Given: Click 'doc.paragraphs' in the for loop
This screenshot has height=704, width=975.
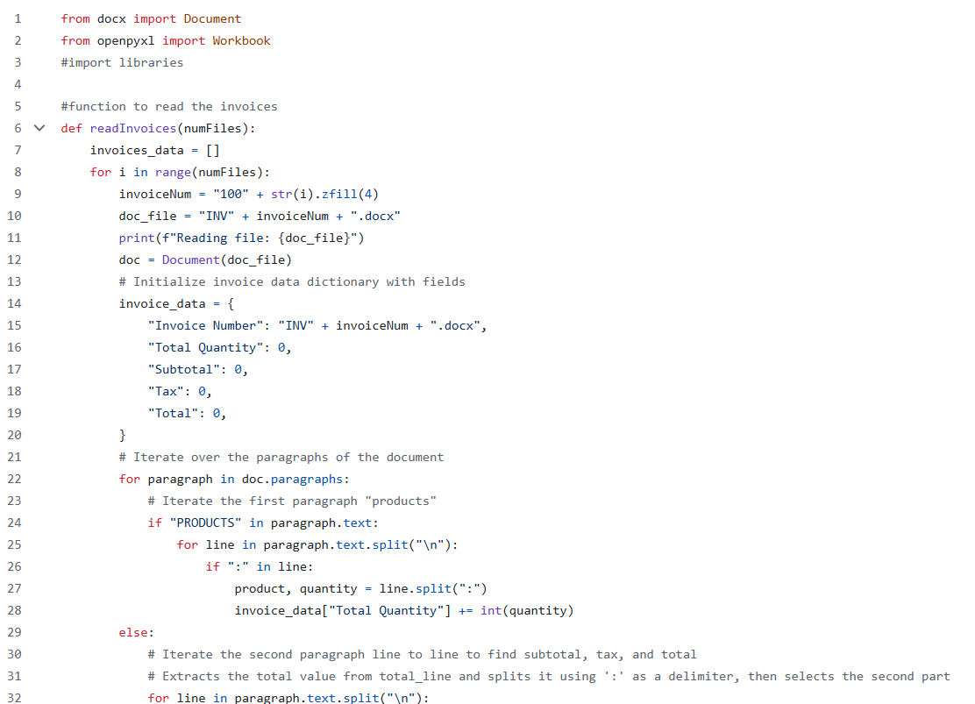Looking at the screenshot, I should [x=292, y=479].
